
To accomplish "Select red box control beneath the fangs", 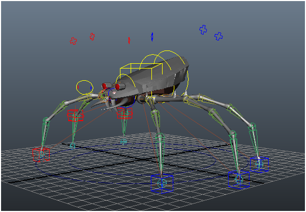I will (125, 113).
